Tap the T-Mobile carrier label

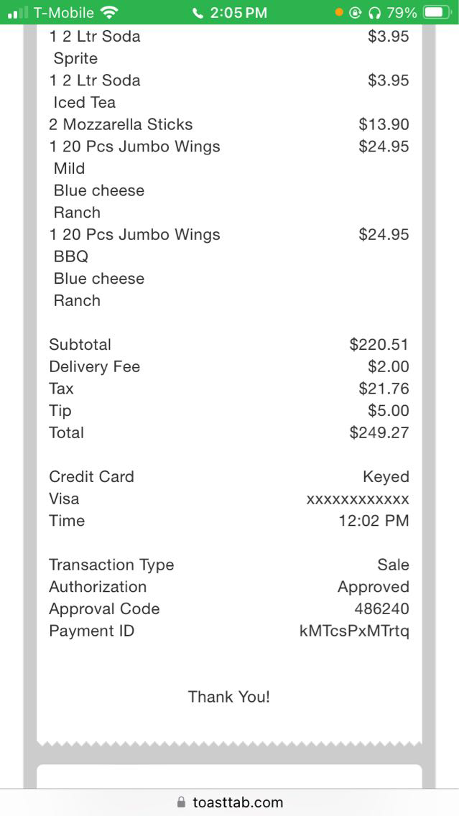click(x=63, y=13)
